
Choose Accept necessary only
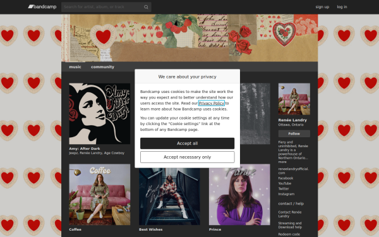pos(188,157)
